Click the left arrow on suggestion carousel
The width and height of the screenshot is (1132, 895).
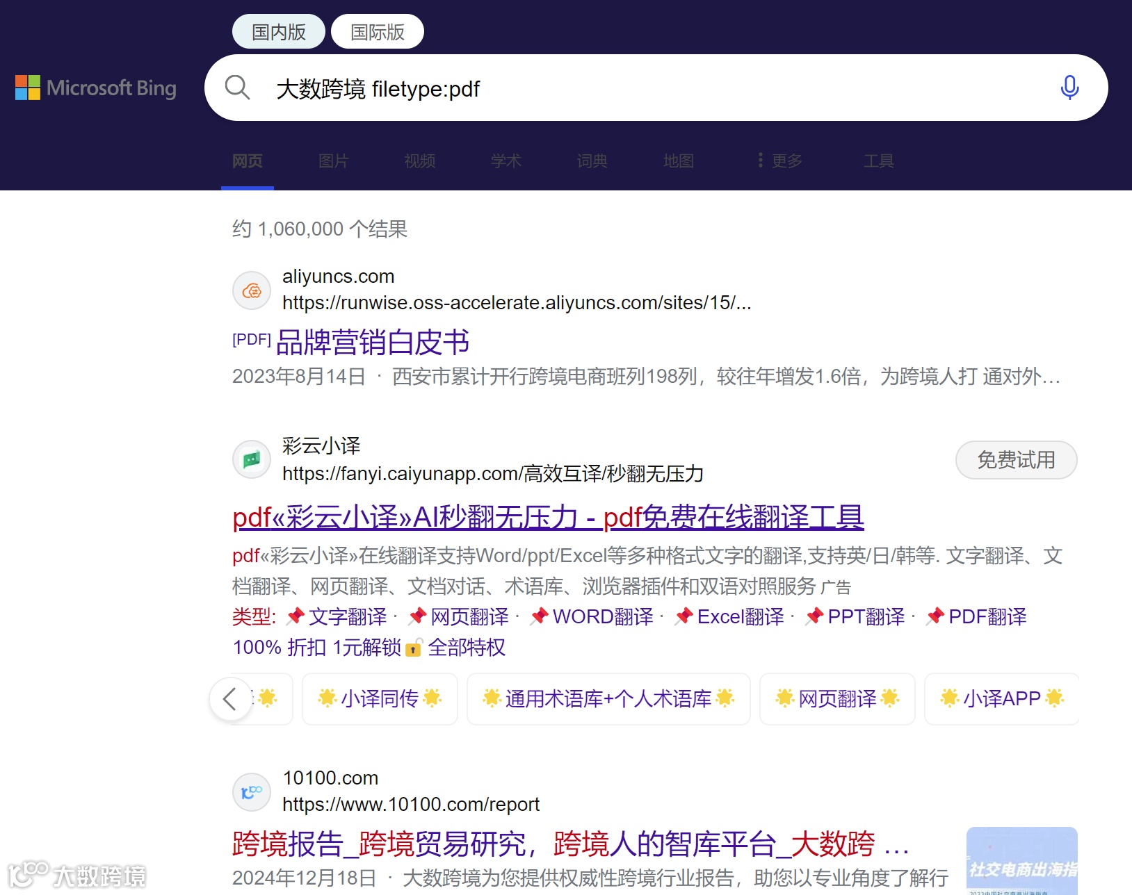pos(229,699)
